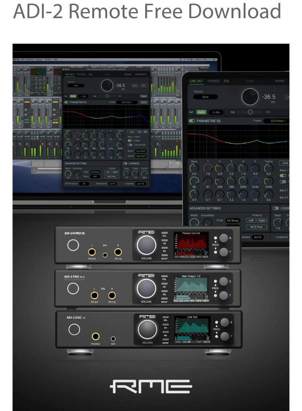Open the DEVICE tab on the tablet
Image resolution: width=302 pixels, height=411 pixels.
(280, 81)
